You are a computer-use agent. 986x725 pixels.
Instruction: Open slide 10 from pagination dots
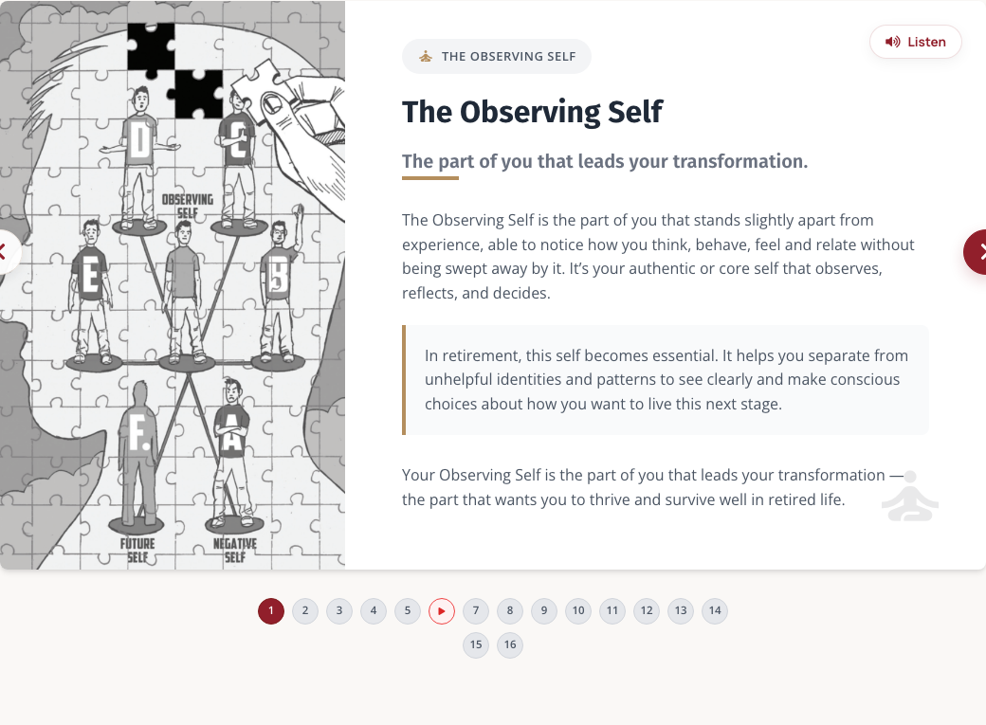(x=578, y=610)
